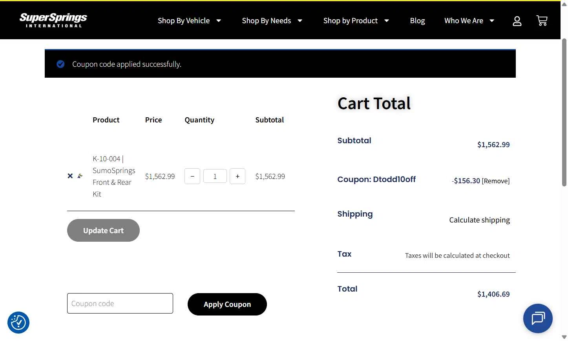The height and width of the screenshot is (341, 568).
Task: Click 'Taxes will be calculated at checkout' text
Action: coord(457,255)
